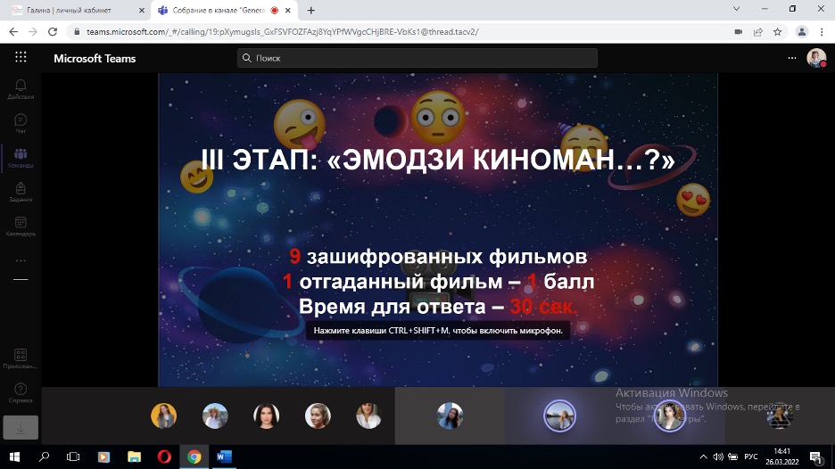Screen dimensions: 835x469
Task: Bookmark this page with the star icon
Action: click(x=777, y=31)
